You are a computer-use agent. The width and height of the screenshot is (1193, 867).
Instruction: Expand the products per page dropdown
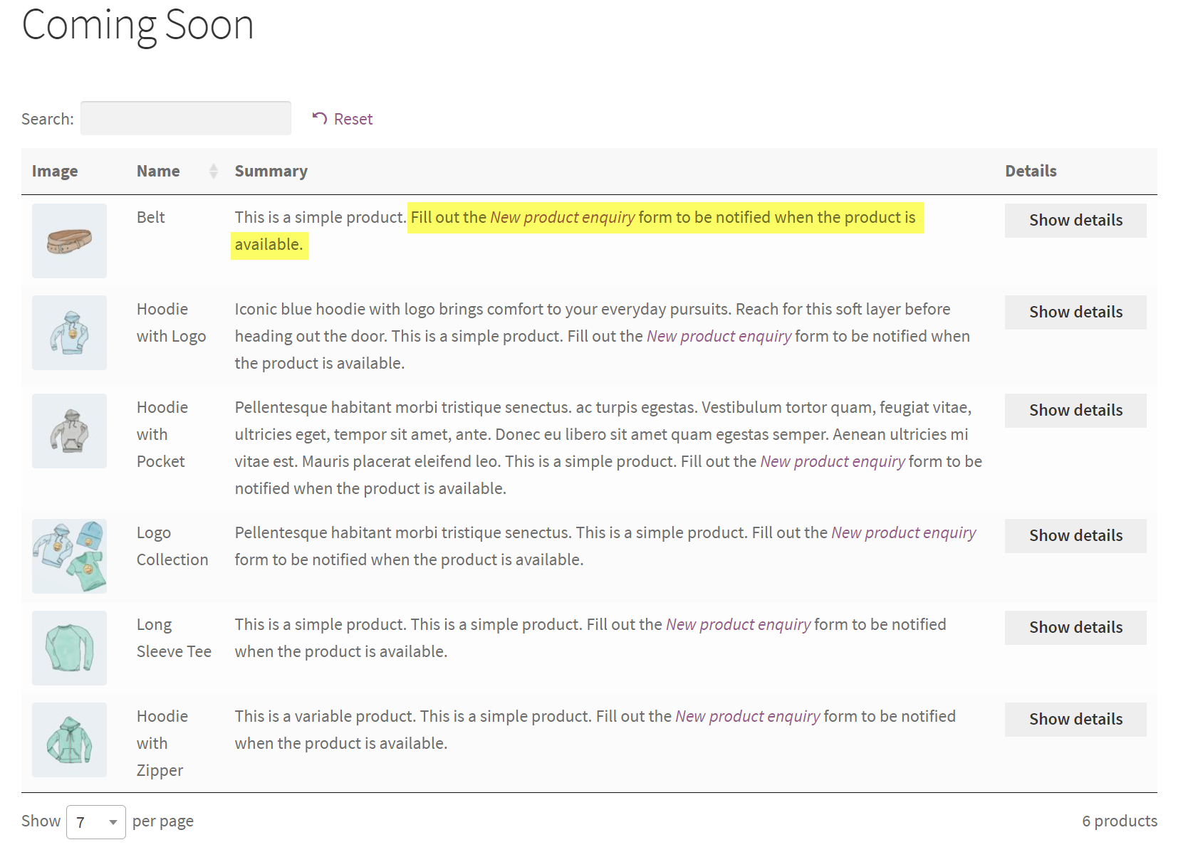tap(96, 822)
